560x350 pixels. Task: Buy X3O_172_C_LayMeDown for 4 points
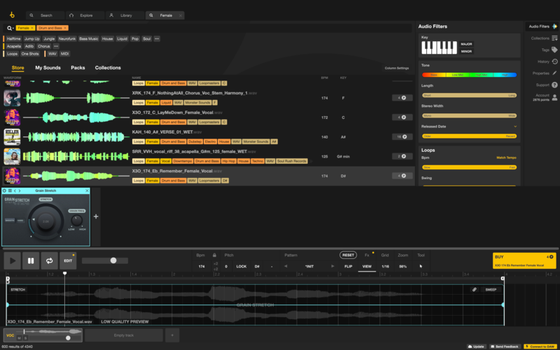point(402,117)
